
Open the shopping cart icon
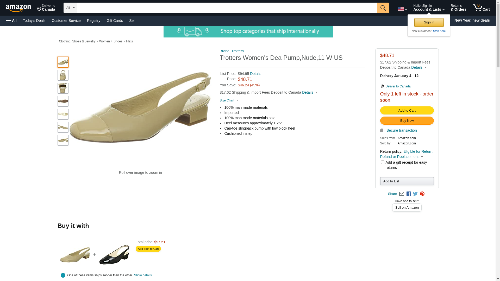pyautogui.click(x=481, y=8)
